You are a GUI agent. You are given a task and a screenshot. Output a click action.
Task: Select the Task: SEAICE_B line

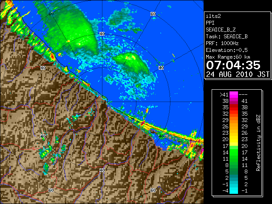(227, 37)
